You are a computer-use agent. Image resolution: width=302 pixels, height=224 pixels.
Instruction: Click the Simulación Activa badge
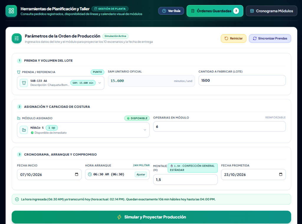(115, 36)
